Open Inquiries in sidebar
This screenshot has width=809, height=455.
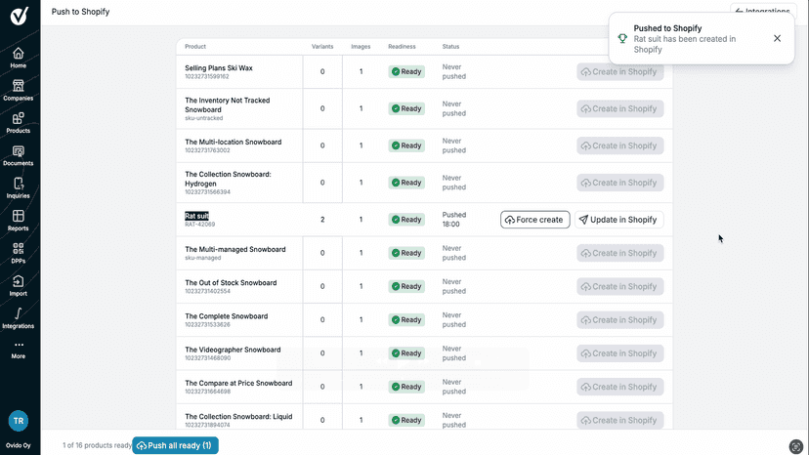pos(18,187)
